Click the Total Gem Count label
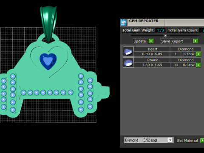Screen dimensions: 204x153 click(183, 30)
